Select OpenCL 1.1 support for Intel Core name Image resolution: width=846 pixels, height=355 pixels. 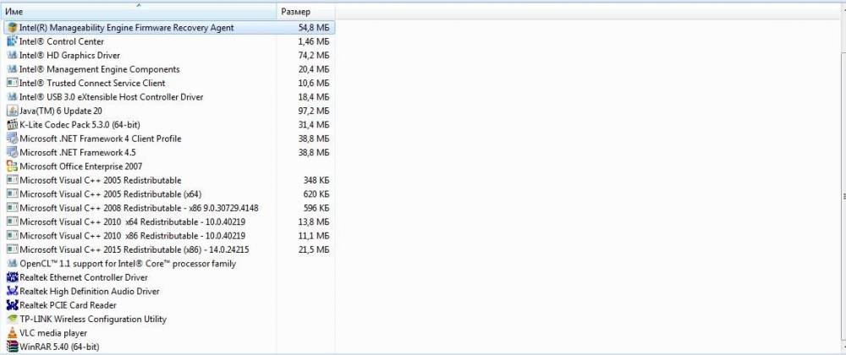coord(128,264)
